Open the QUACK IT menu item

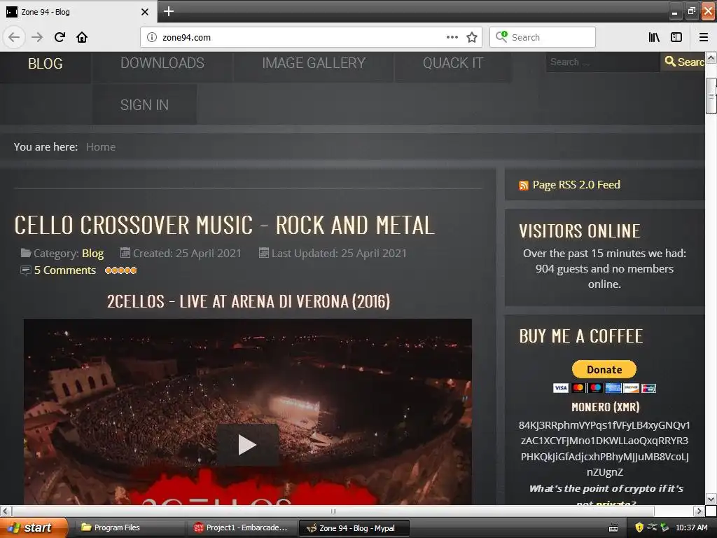[x=453, y=63]
